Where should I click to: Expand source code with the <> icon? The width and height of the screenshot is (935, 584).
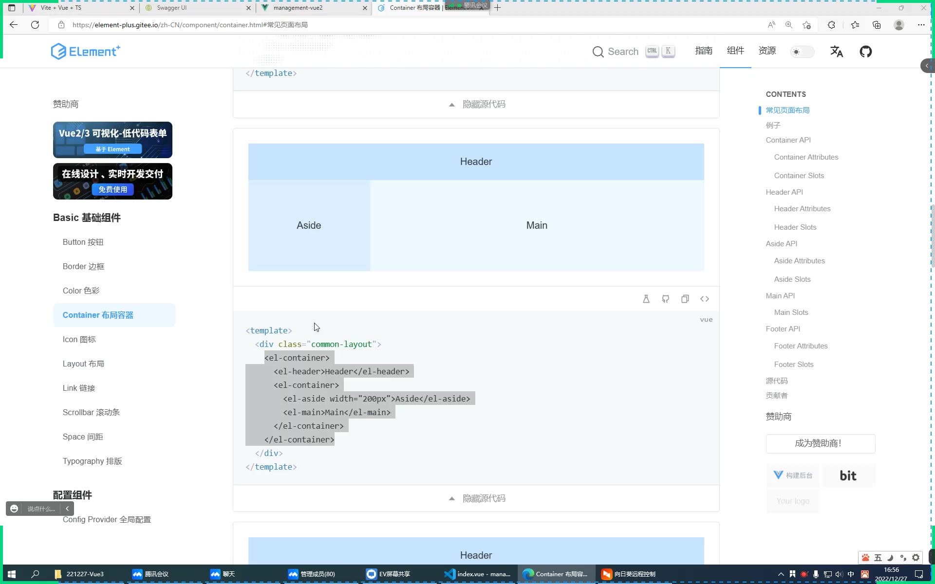tap(705, 298)
